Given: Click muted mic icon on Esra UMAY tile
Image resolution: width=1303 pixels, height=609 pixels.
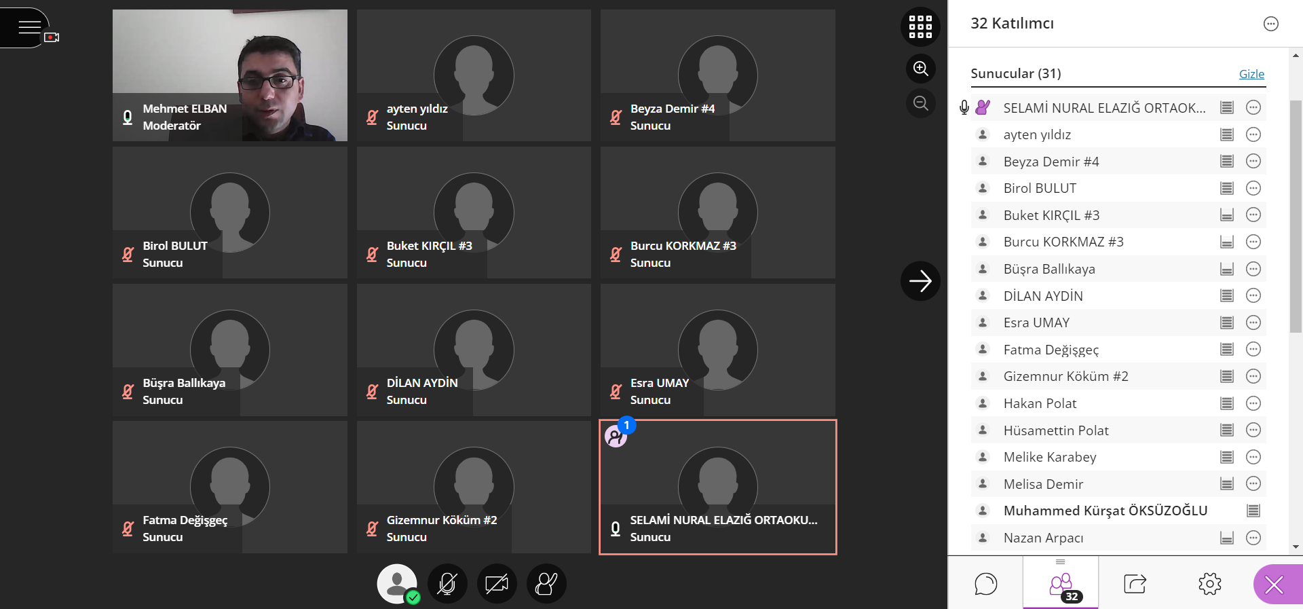Looking at the screenshot, I should point(616,392).
